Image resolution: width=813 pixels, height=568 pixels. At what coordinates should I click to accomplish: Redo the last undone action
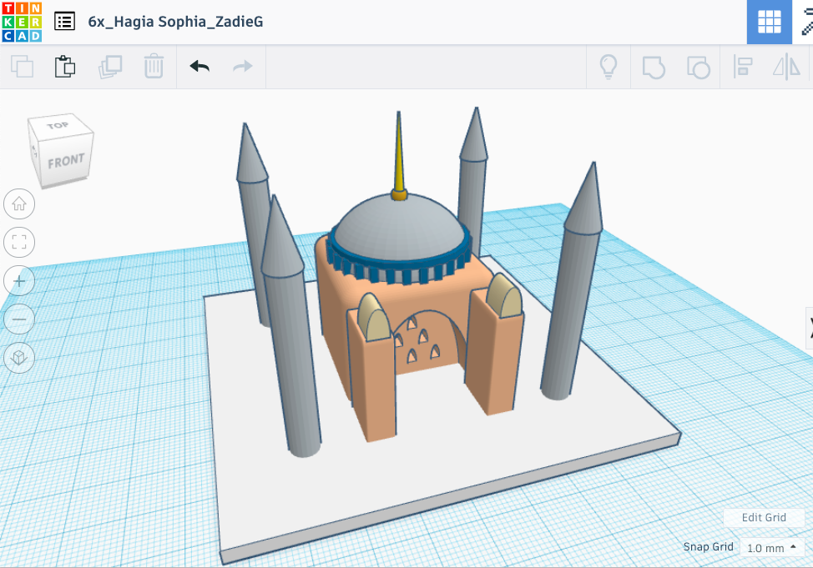click(x=243, y=67)
